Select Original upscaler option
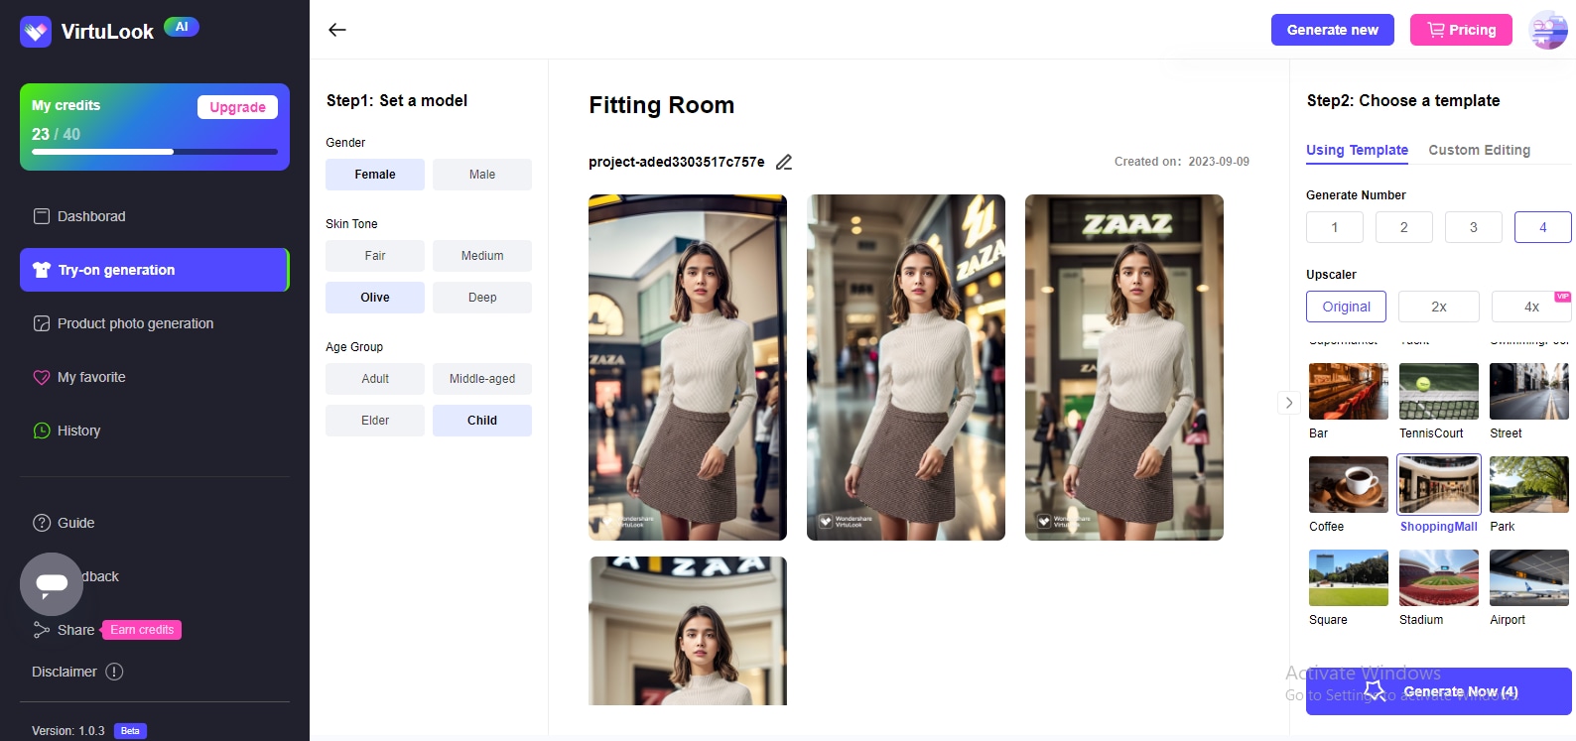This screenshot has width=1576, height=741. click(x=1347, y=307)
